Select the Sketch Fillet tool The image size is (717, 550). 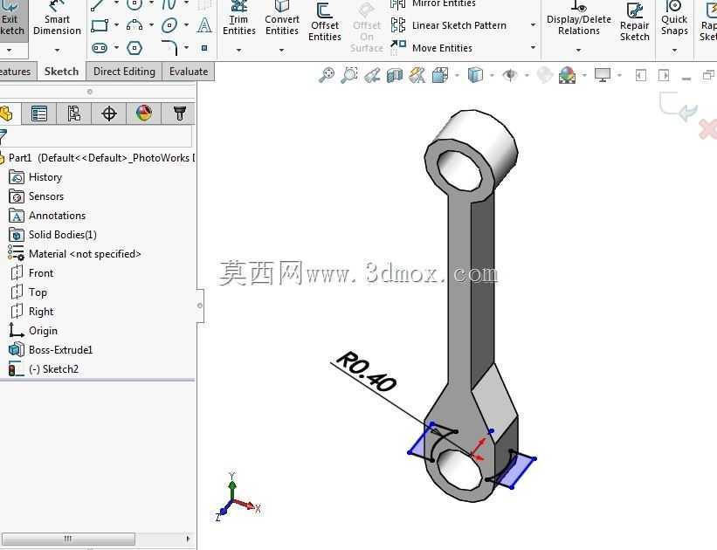[x=169, y=47]
